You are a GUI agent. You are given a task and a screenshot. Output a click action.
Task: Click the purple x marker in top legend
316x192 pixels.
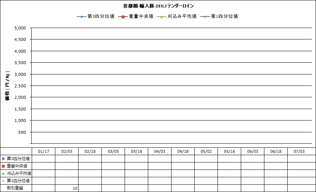tap(205, 17)
